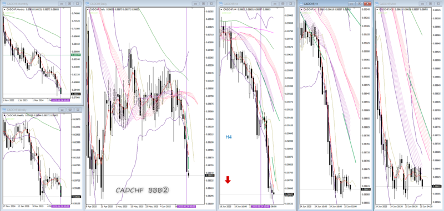Screen dimensions: 444x211
Task: Close the active CADCHF,H1 window with red X
Action: pos(367,4)
